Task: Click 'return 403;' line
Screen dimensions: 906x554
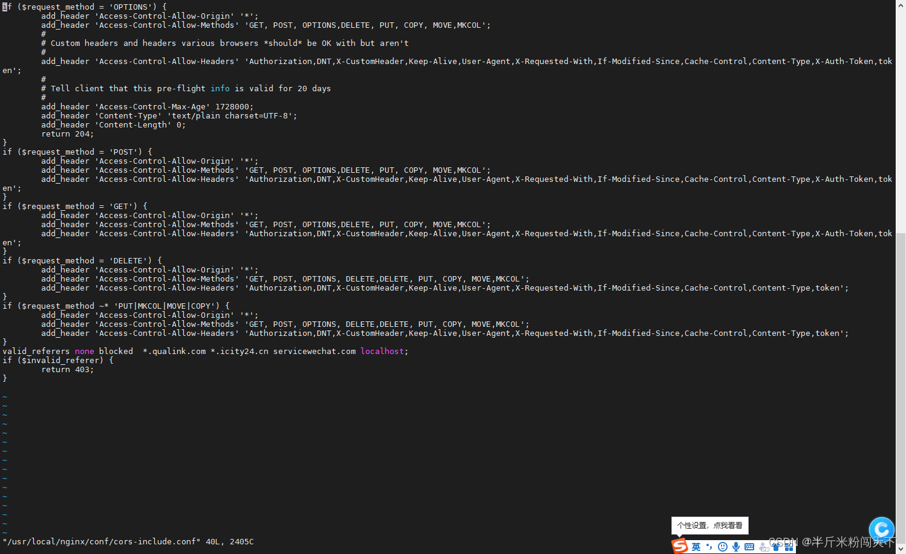Action: click(x=68, y=370)
